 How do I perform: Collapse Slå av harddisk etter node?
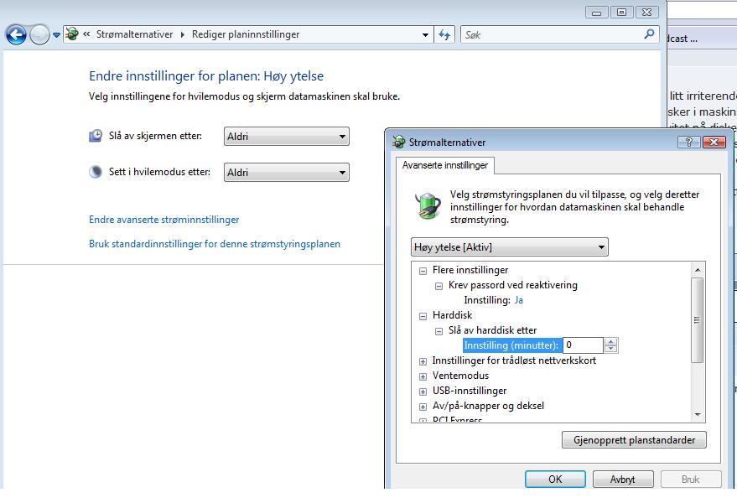pyautogui.click(x=439, y=331)
